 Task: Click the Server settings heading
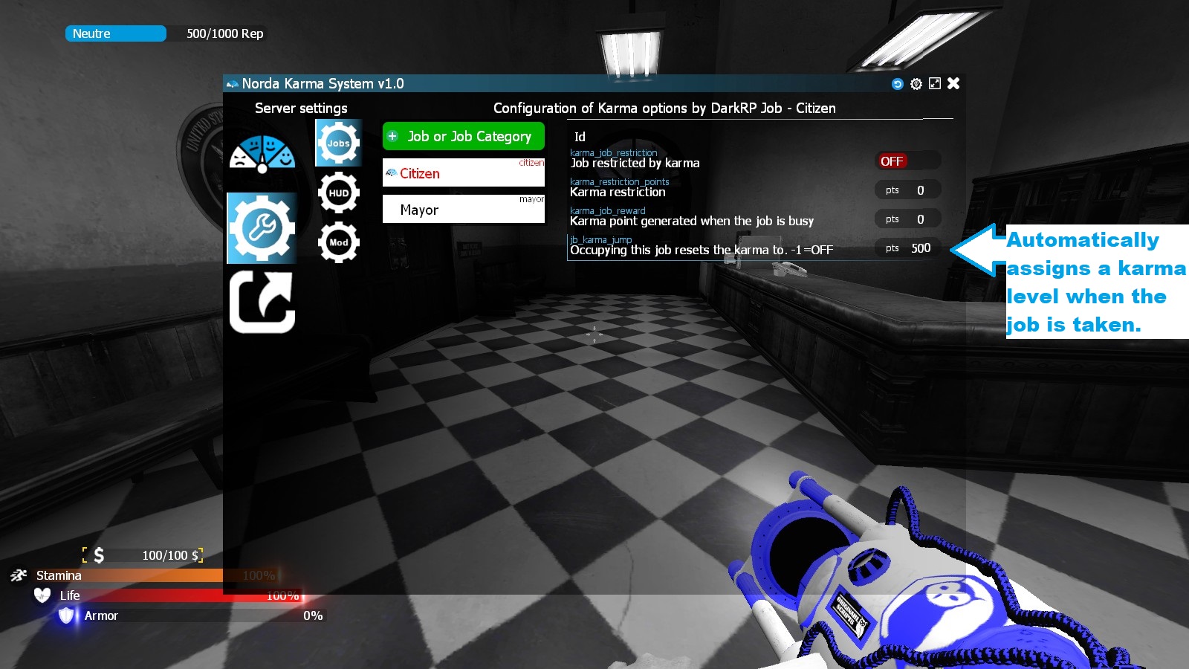(301, 108)
